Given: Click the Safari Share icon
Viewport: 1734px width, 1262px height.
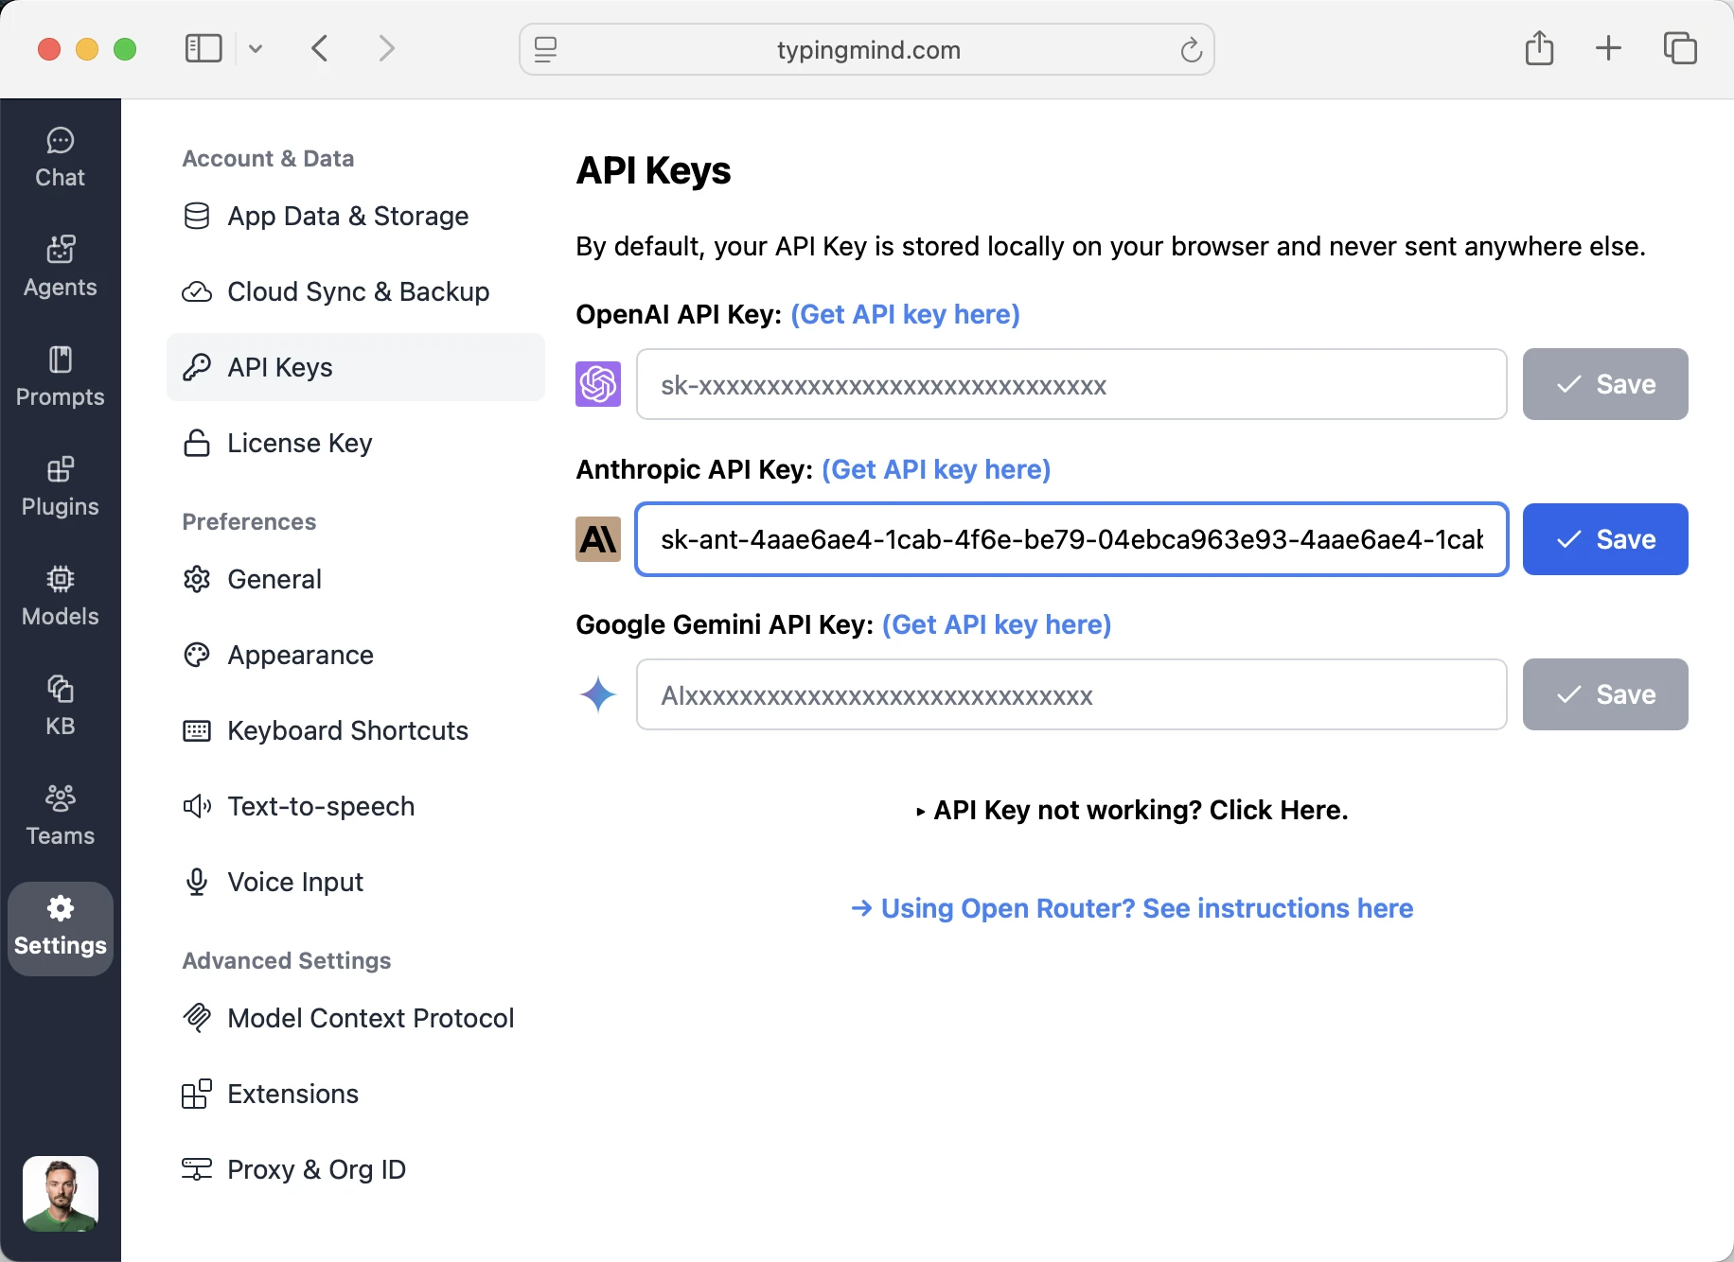Looking at the screenshot, I should 1539,48.
